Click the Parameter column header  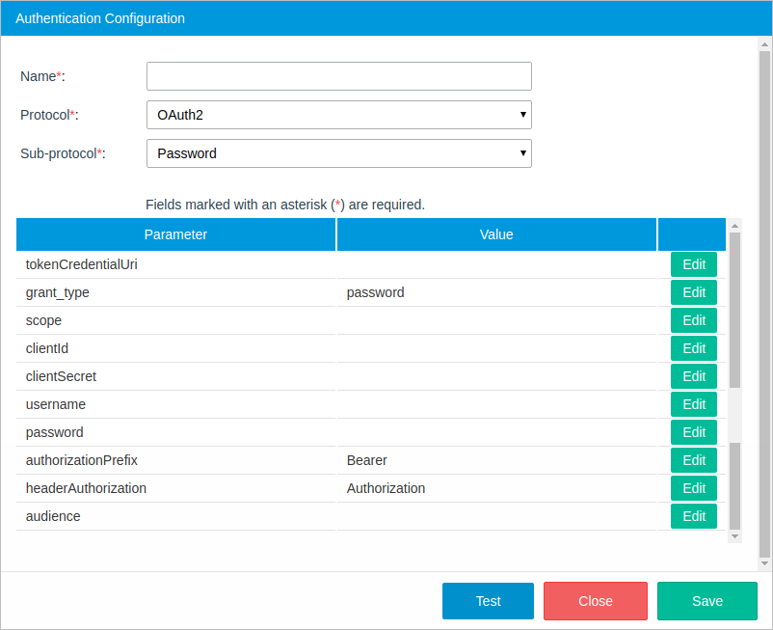click(175, 234)
